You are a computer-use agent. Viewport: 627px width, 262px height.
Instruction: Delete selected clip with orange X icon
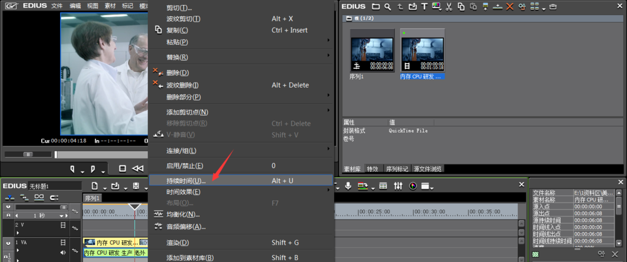509,6
